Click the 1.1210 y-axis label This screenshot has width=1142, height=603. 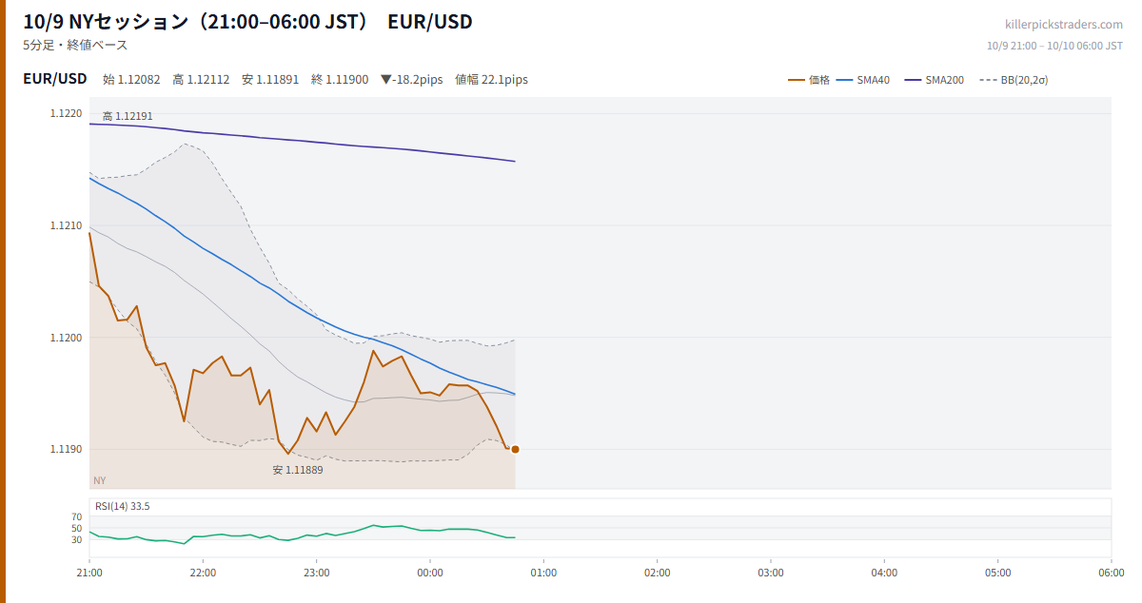(x=67, y=225)
